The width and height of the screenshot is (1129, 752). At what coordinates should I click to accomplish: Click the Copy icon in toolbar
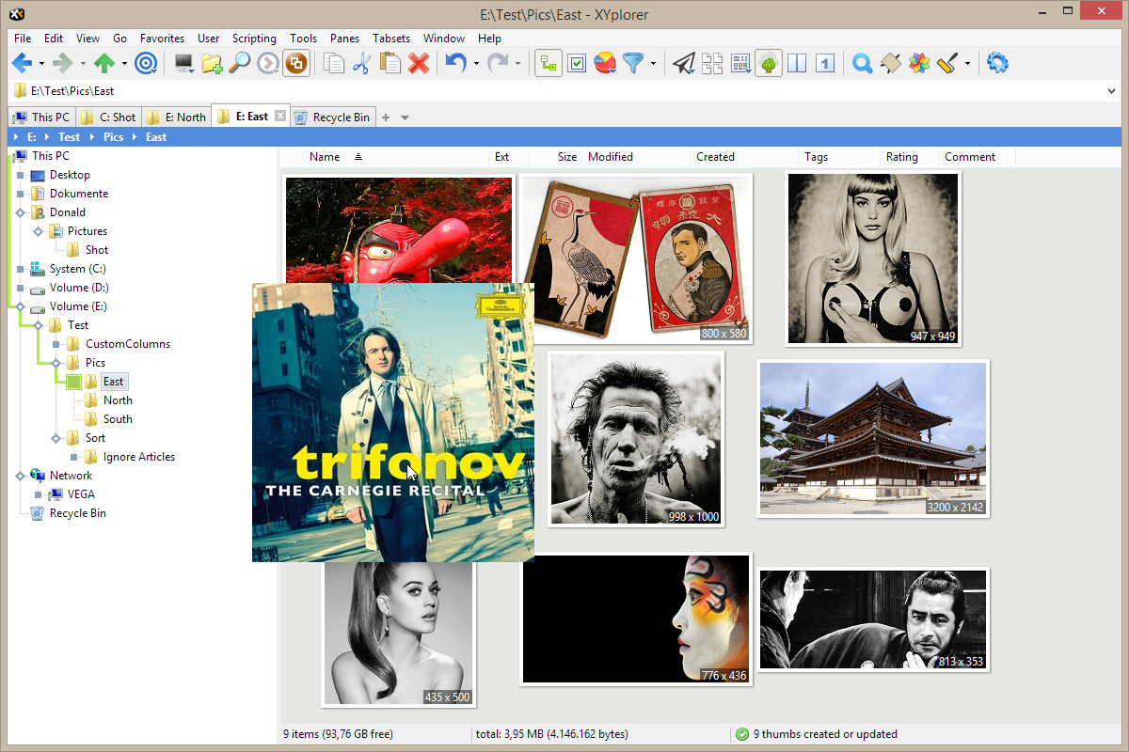(334, 64)
